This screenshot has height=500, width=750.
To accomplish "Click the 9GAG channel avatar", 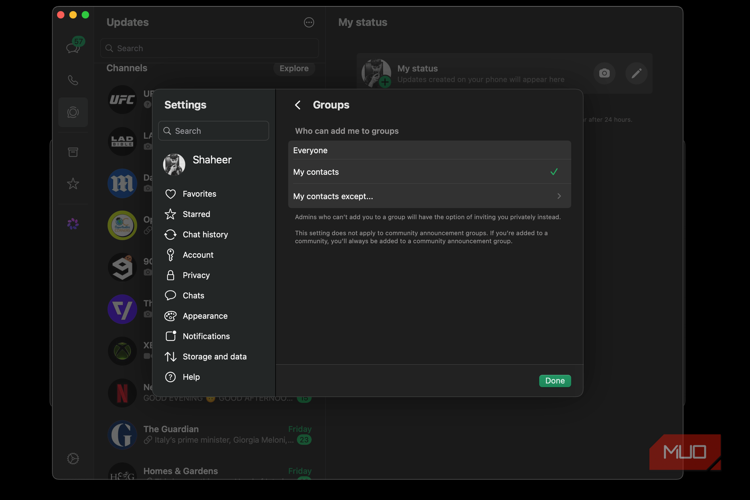I will (122, 267).
